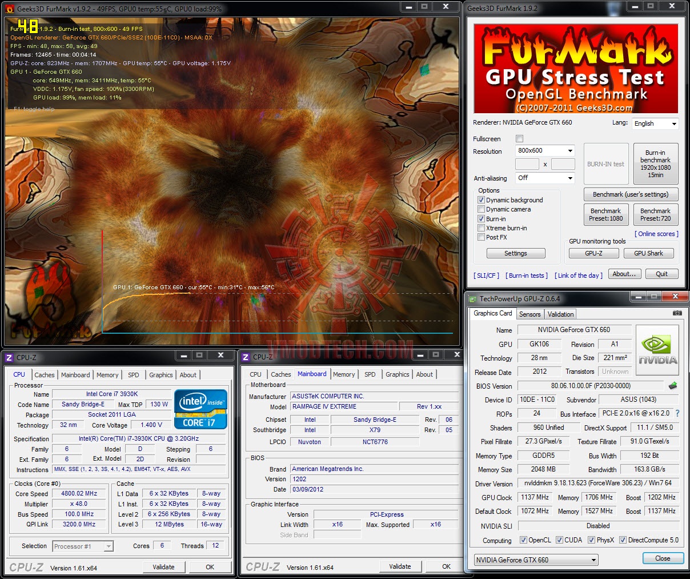Image resolution: width=690 pixels, height=579 pixels.
Task: Click OK in the Mainboard CPU-Z window
Action: pos(446,566)
